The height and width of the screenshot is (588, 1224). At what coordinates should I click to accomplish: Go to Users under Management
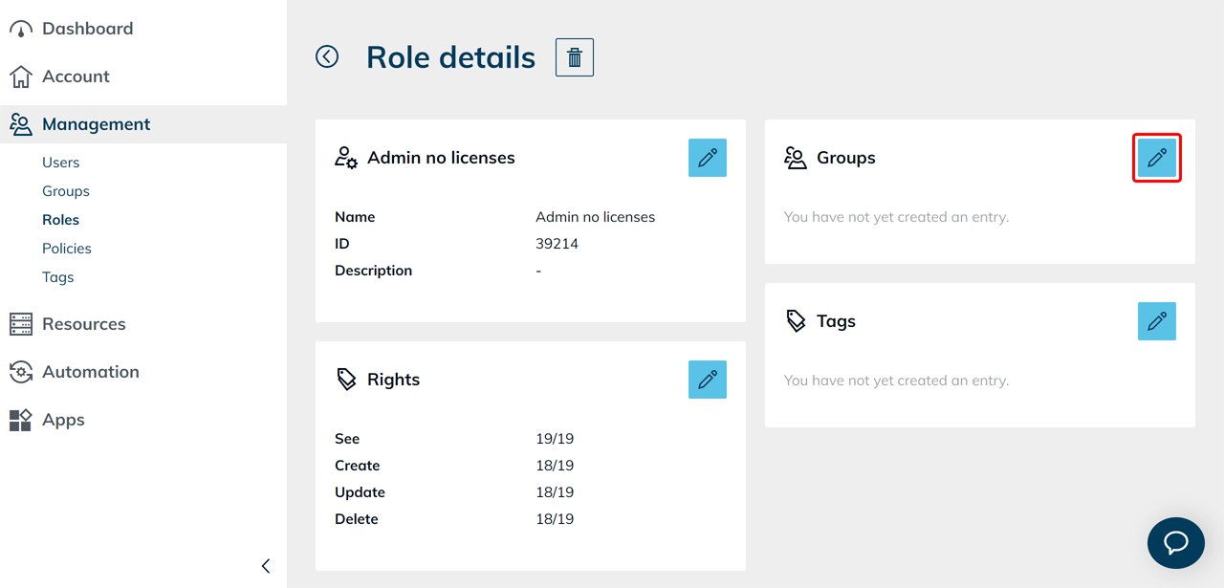pos(61,163)
